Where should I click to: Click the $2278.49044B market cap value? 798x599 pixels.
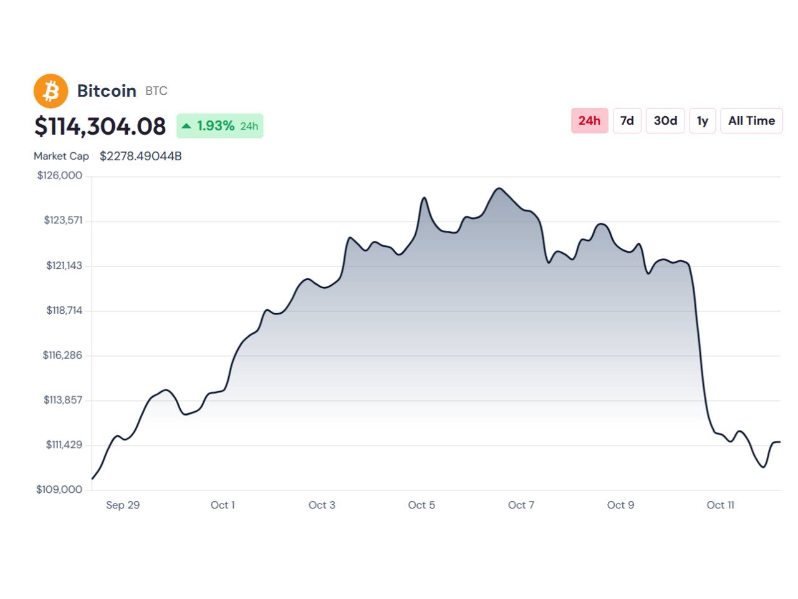[141, 156]
